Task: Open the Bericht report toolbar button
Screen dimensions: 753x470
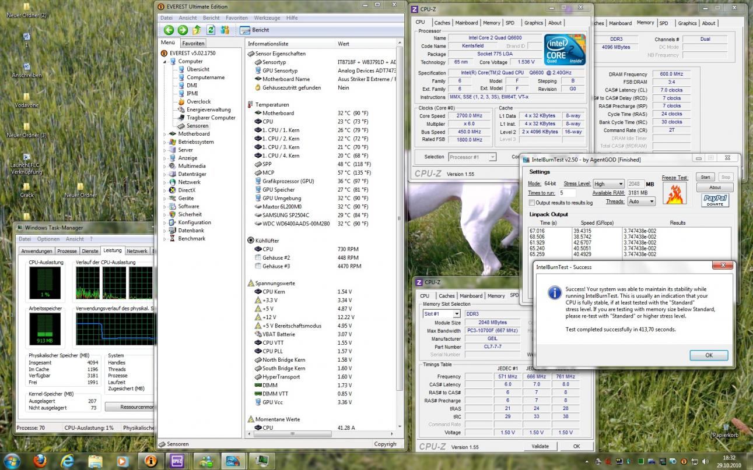Action: pyautogui.click(x=254, y=30)
